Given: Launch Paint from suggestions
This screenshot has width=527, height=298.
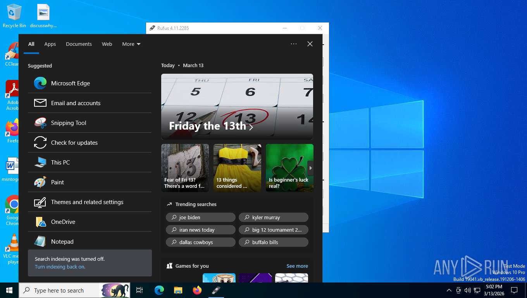Looking at the screenshot, I should coord(90,182).
